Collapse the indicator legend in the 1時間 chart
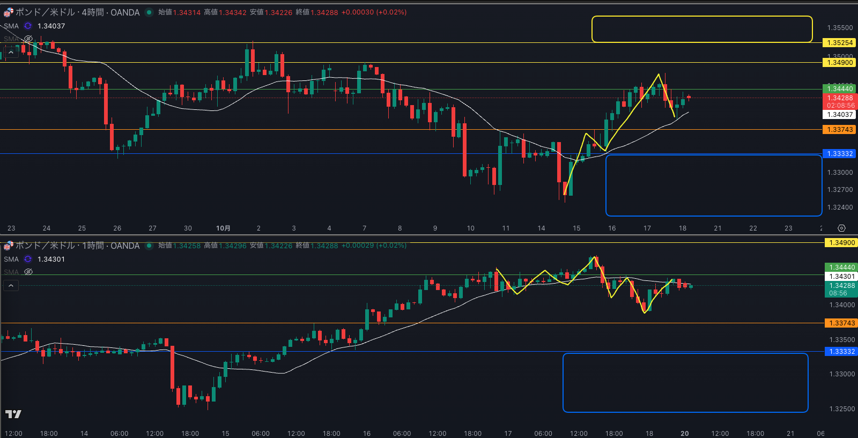The height and width of the screenshot is (438, 858). point(11,285)
